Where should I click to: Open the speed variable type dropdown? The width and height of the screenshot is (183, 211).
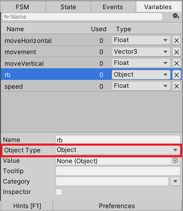[141, 86]
